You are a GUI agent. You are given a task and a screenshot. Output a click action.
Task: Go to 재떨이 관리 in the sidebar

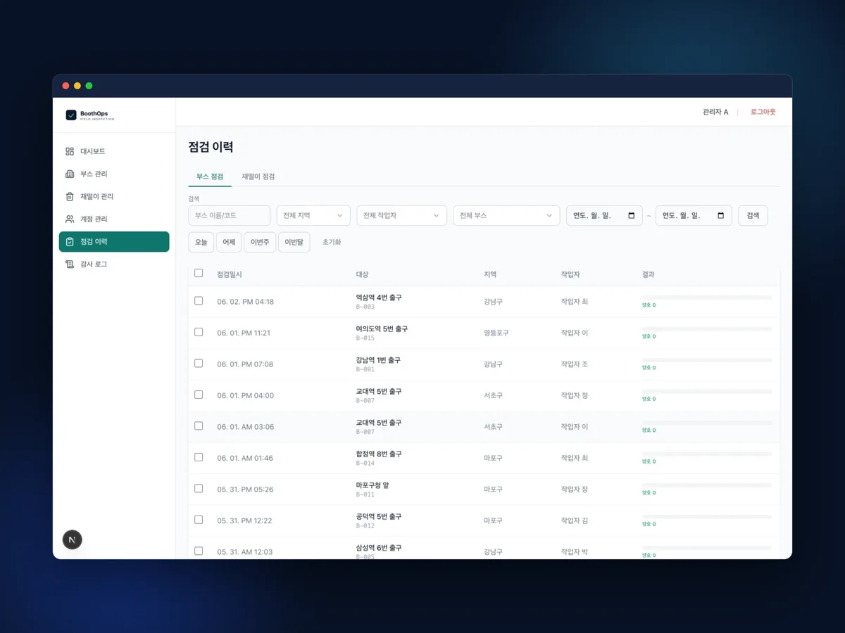click(114, 196)
